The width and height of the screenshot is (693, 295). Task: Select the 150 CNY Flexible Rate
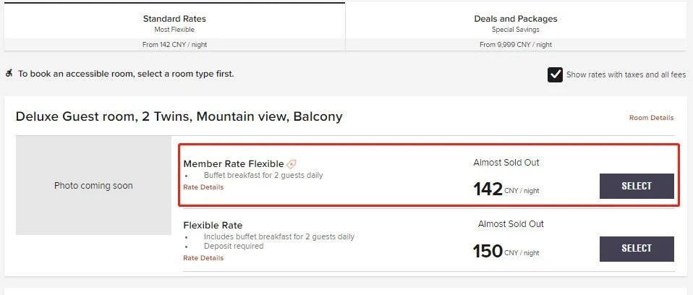click(637, 249)
